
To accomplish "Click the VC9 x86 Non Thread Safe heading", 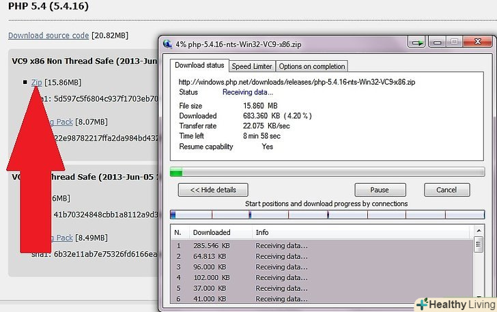I will [85, 61].
